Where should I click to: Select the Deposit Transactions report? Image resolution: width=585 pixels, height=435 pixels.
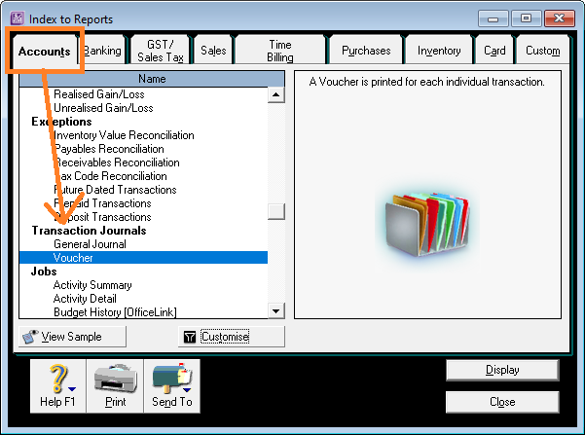point(102,217)
